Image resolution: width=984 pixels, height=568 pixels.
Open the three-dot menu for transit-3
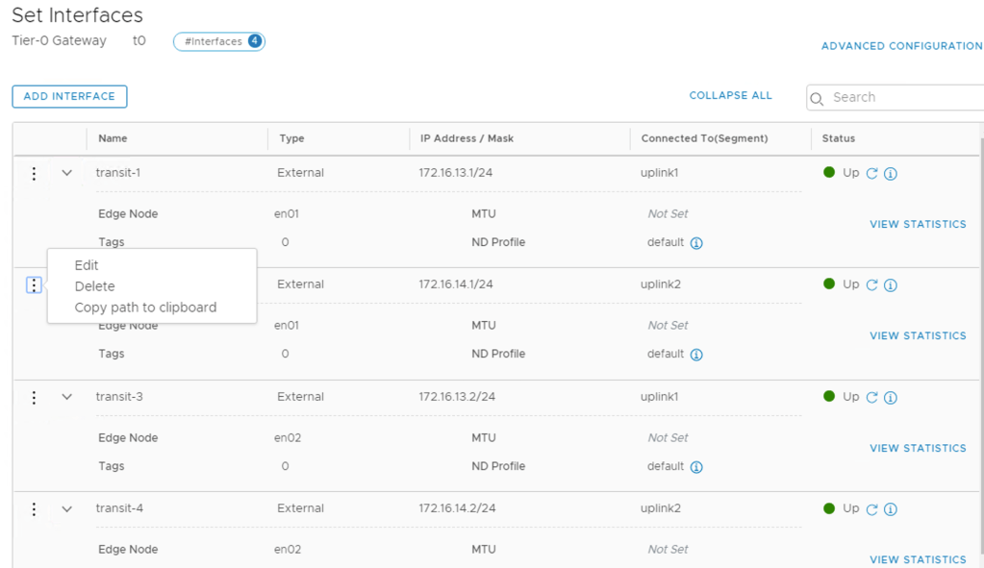pos(34,398)
